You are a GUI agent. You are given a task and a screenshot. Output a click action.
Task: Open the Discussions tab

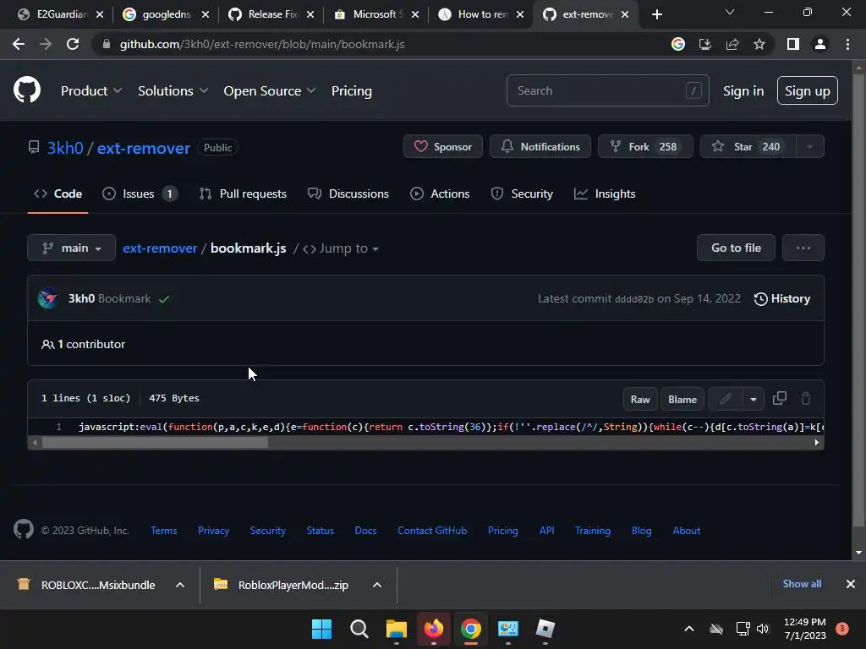point(348,194)
